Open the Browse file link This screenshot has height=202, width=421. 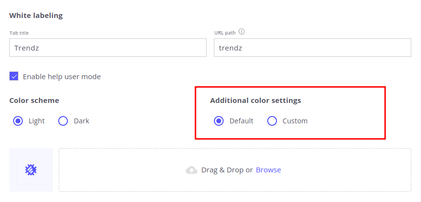(x=268, y=170)
